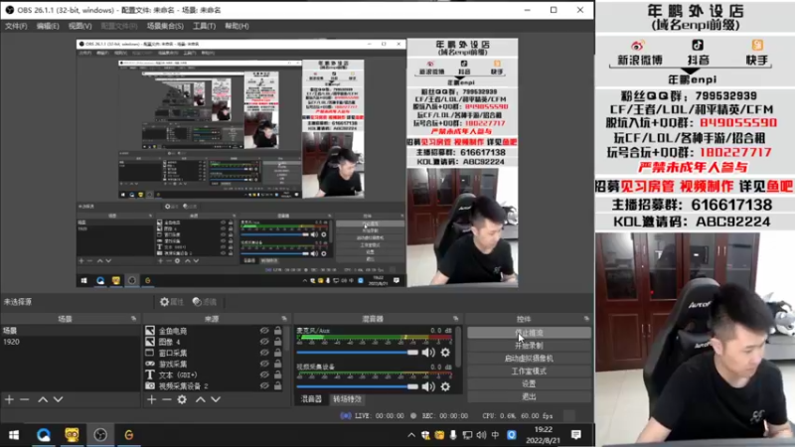Adjust the 麦克风/Aux volume slider

coord(358,353)
